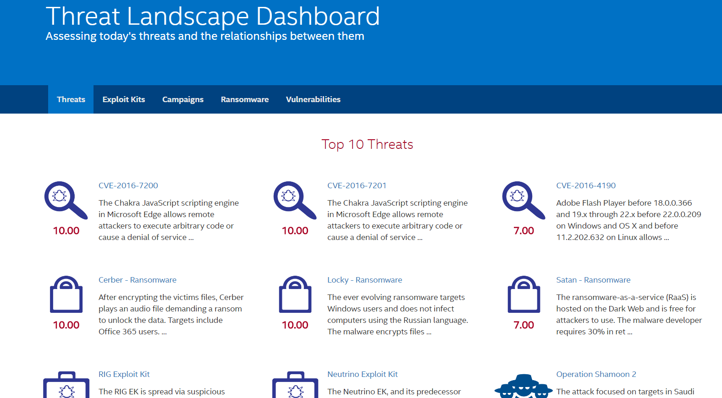Click the Threat Landscape Dashboard title

(x=213, y=16)
